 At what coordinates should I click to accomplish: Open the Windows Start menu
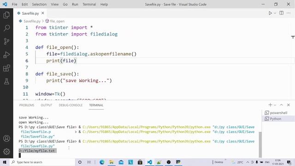(x=5, y=162)
